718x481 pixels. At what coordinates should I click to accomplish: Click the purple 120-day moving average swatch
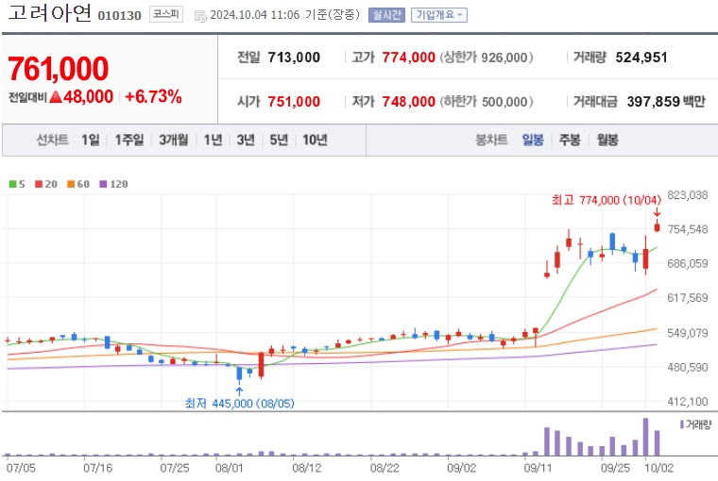pyautogui.click(x=103, y=184)
